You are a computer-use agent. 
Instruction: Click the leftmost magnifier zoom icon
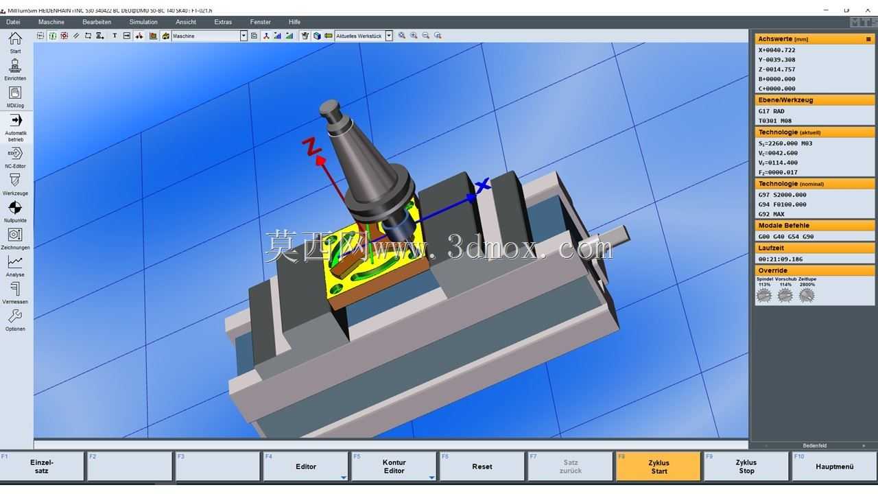(x=402, y=36)
